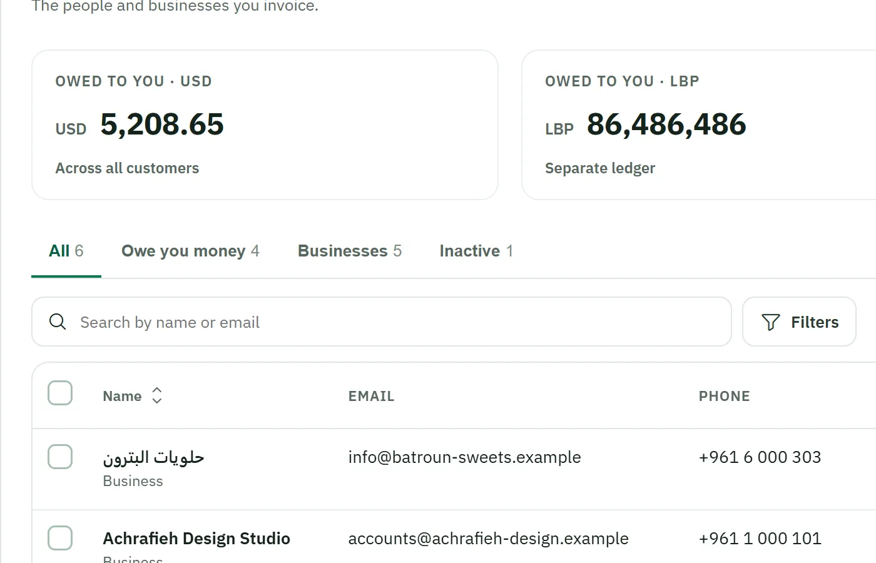Click the LBP 86,486,486 owed amount
876x563 pixels.
coord(646,124)
